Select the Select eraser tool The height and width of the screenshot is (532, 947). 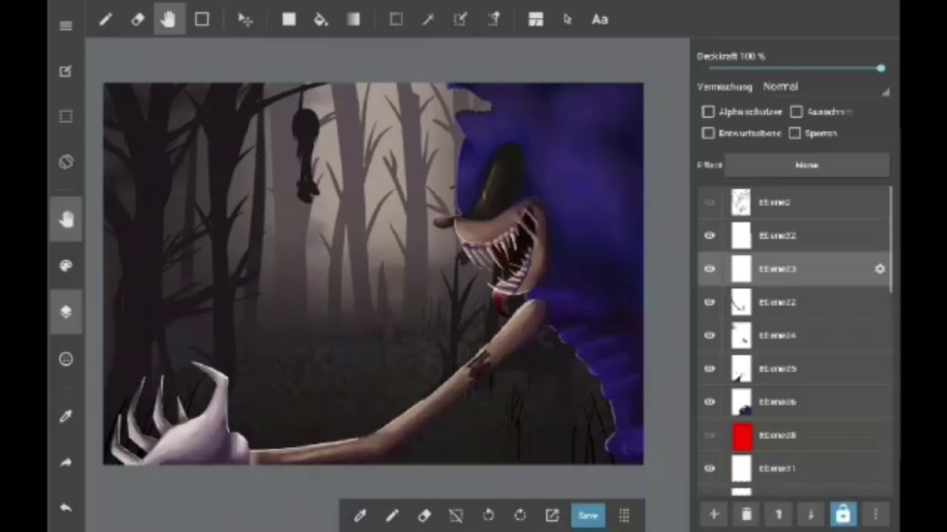493,20
